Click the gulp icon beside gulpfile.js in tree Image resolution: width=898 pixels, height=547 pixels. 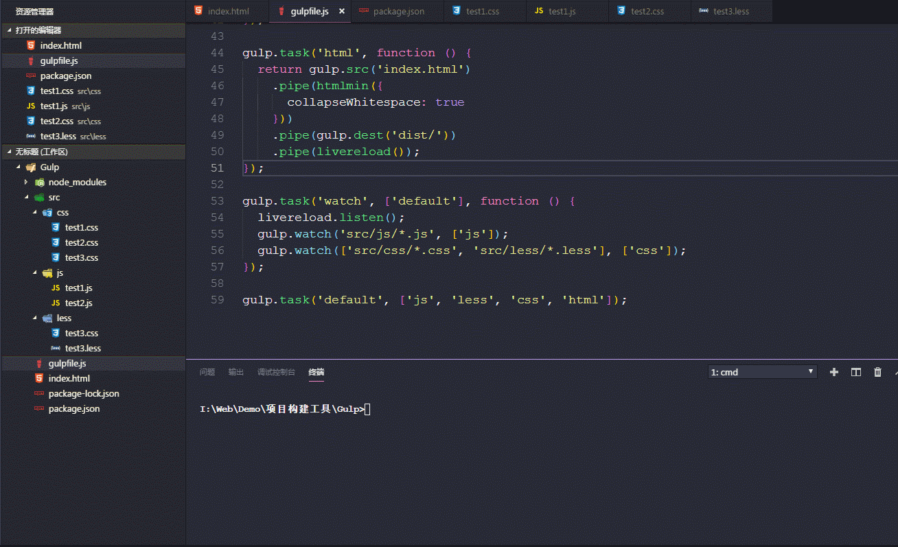[x=40, y=364]
